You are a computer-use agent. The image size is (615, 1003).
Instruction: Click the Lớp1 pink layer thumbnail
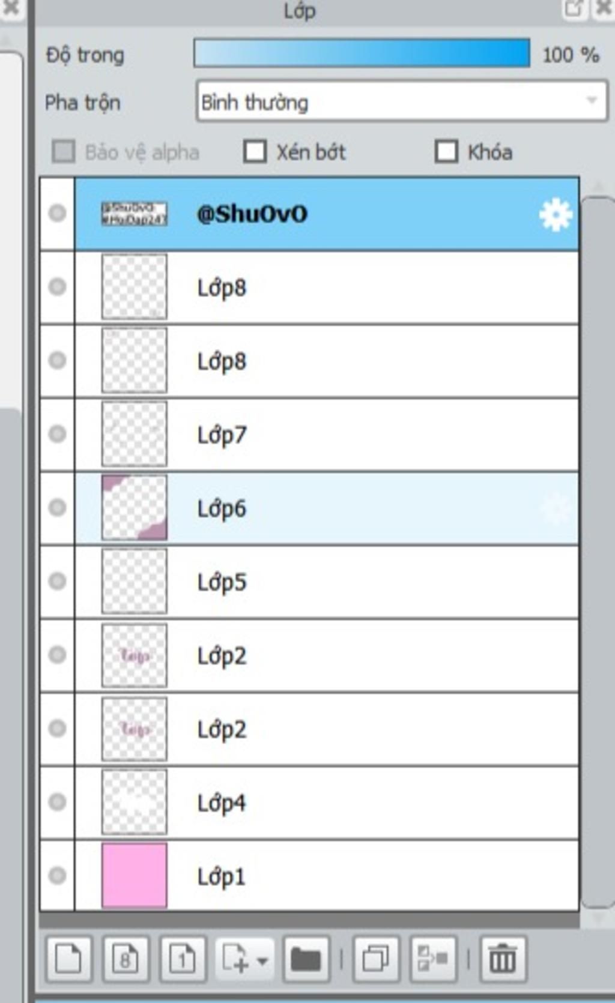coord(134,876)
